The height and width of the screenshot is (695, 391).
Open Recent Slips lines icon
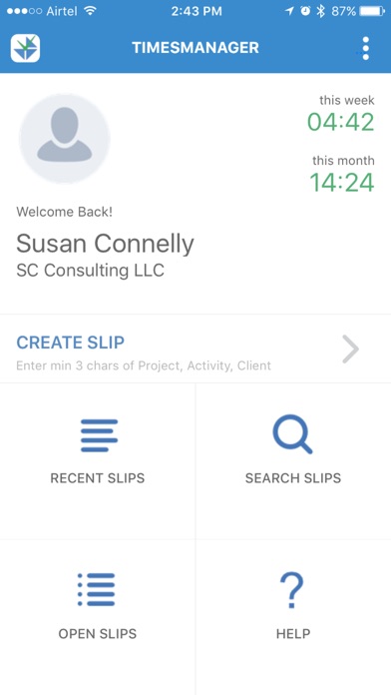click(x=99, y=435)
